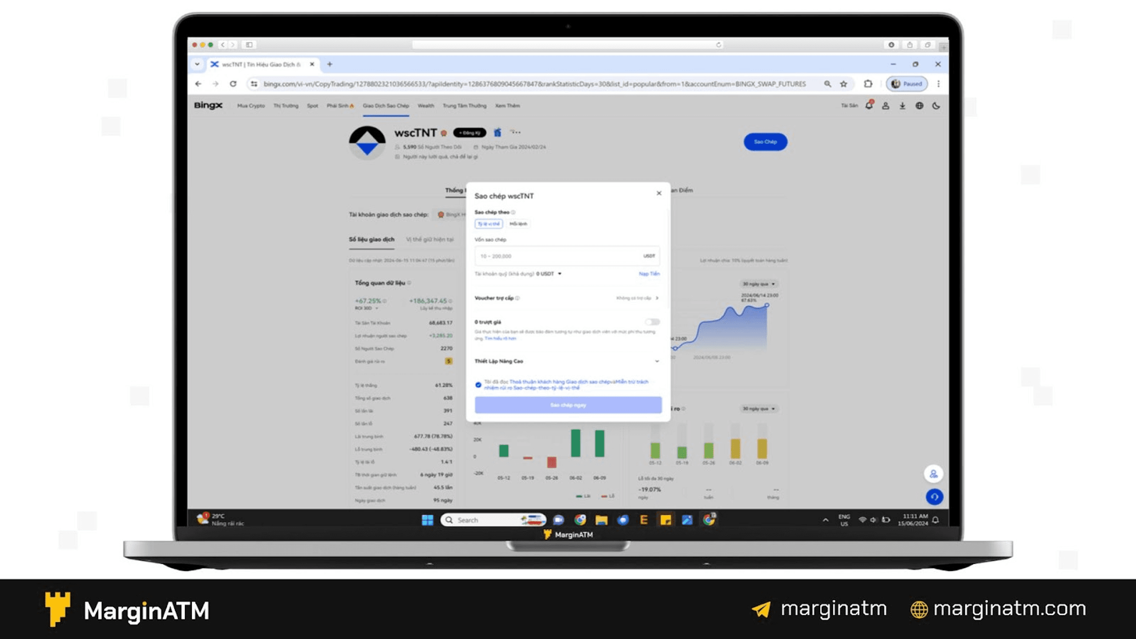The image size is (1136, 639).
Task: Expand the Voucher trợ cấp chevron
Action: (x=657, y=298)
